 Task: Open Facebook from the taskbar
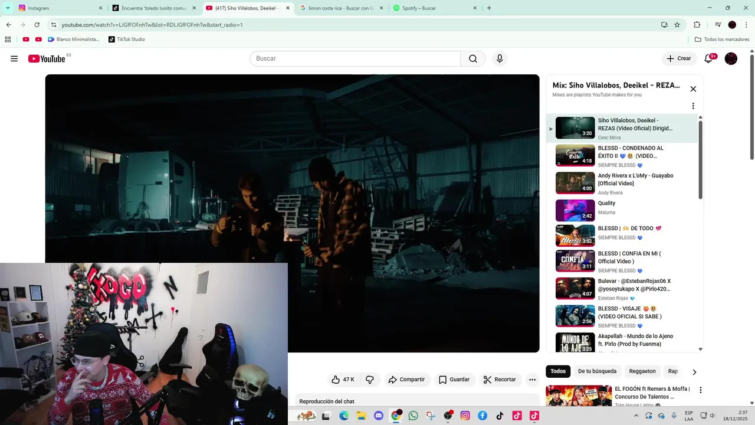point(482,416)
